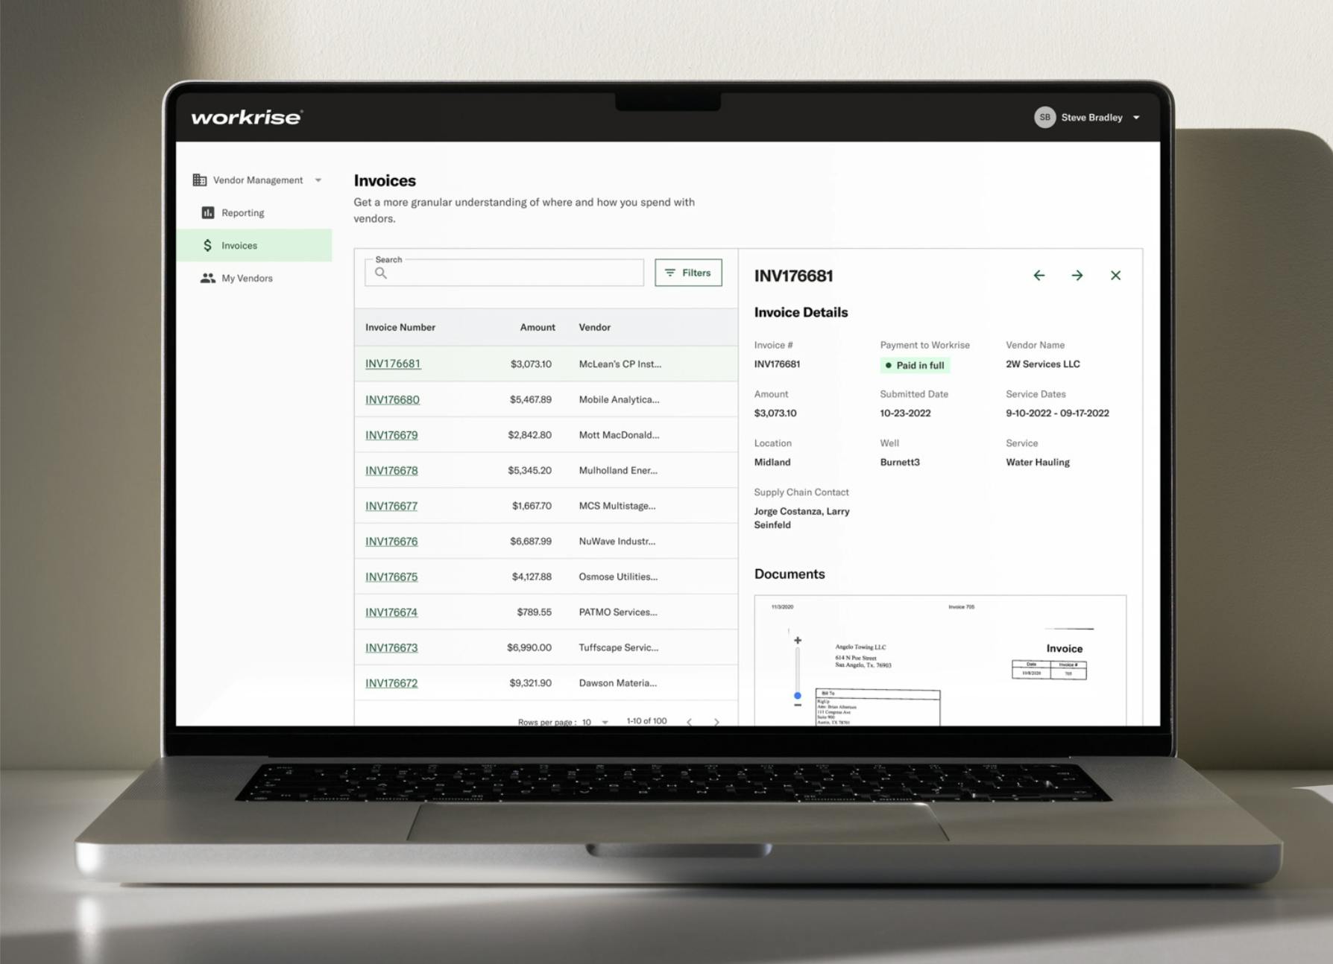The width and height of the screenshot is (1333, 964).
Task: Click the Midland location value
Action: (772, 463)
